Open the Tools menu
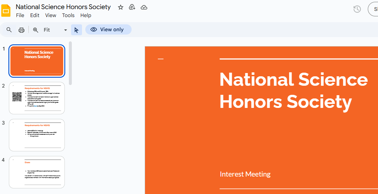This screenshot has height=194, width=378. click(x=68, y=15)
